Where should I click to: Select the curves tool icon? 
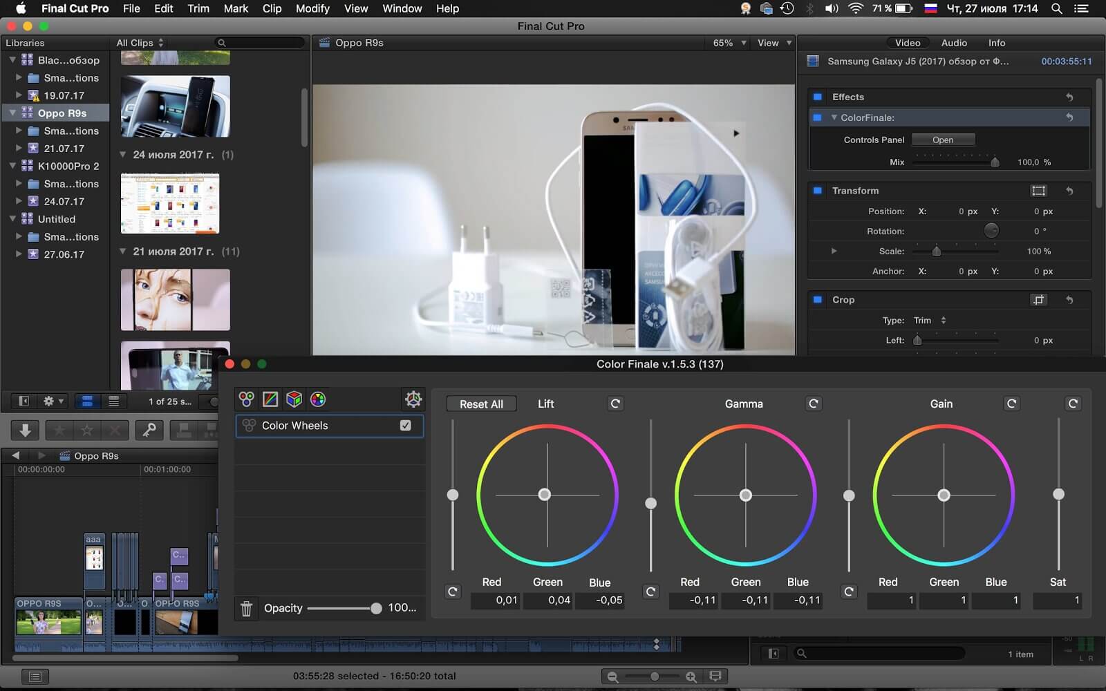270,399
